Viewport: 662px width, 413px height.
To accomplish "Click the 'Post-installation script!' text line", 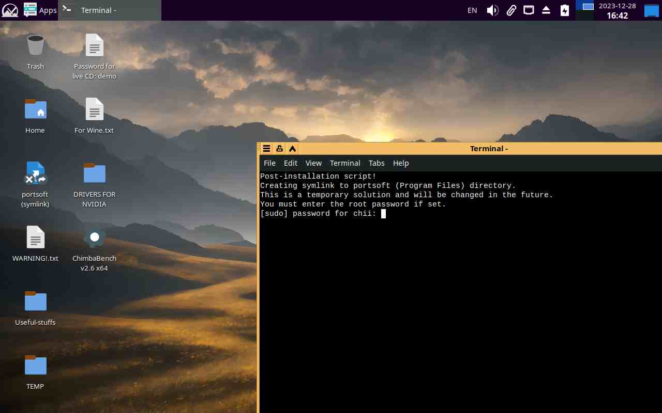I will [318, 177].
